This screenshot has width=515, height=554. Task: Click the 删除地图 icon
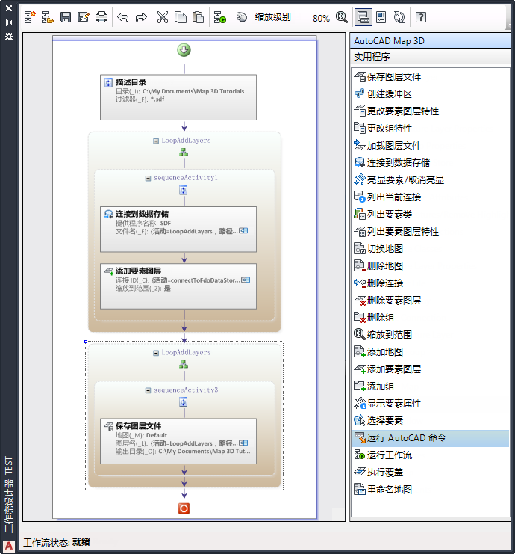[x=360, y=265]
